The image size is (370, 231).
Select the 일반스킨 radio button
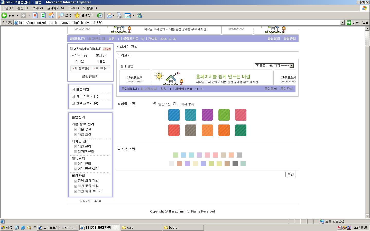[155, 104]
